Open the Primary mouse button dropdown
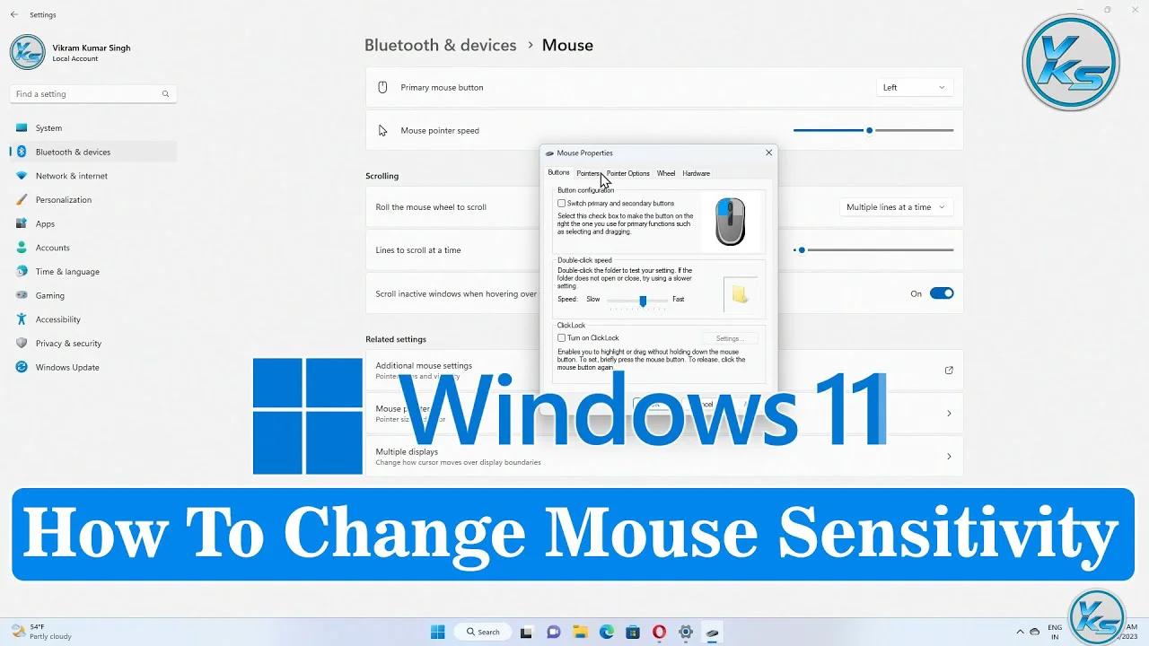Image resolution: width=1149 pixels, height=646 pixels. click(x=914, y=87)
